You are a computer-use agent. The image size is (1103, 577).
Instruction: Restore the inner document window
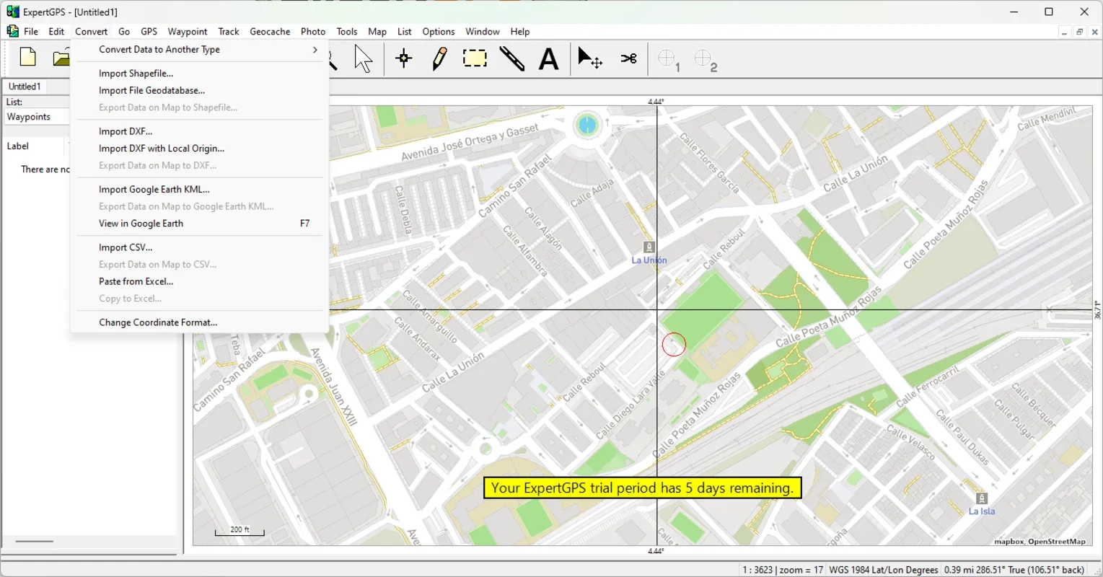[1079, 32]
